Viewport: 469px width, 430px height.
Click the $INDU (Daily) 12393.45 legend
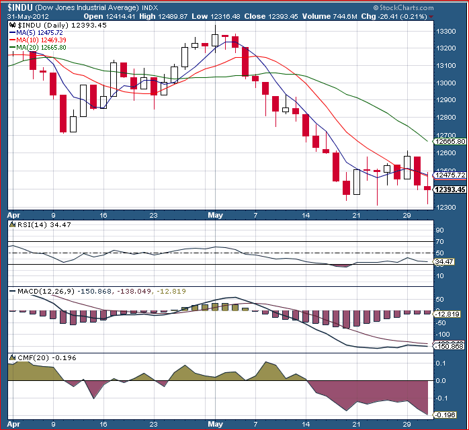(62, 25)
